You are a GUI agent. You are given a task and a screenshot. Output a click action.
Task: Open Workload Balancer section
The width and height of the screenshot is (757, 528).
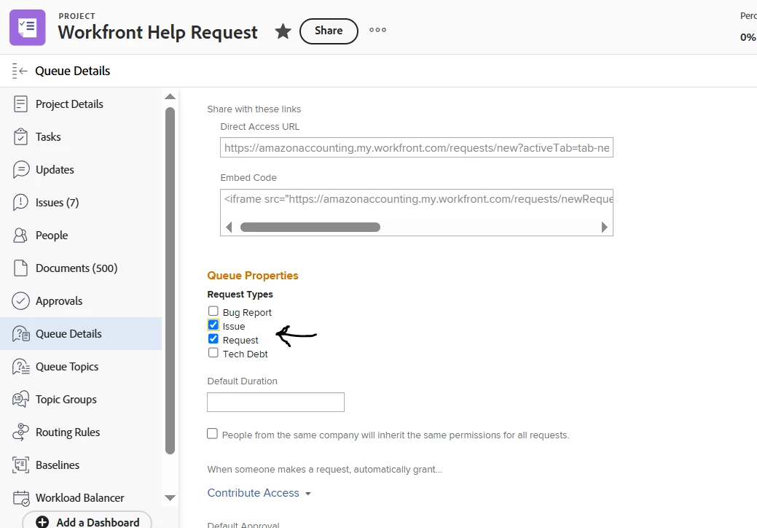tap(80, 498)
